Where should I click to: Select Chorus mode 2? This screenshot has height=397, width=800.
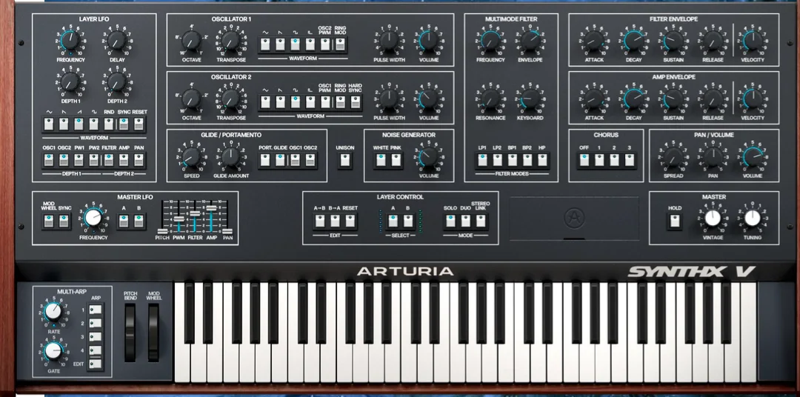coord(615,160)
